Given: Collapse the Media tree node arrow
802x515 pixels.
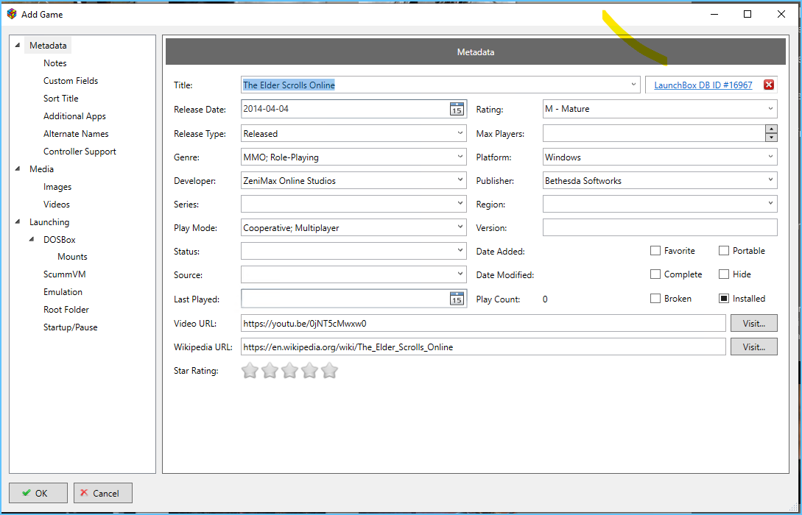Looking at the screenshot, I should point(18,168).
